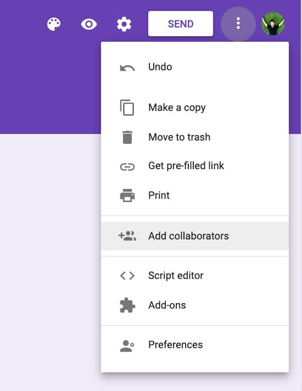Screen dimensions: 302x391
Task: Open the user profile avatar
Action: click(273, 24)
